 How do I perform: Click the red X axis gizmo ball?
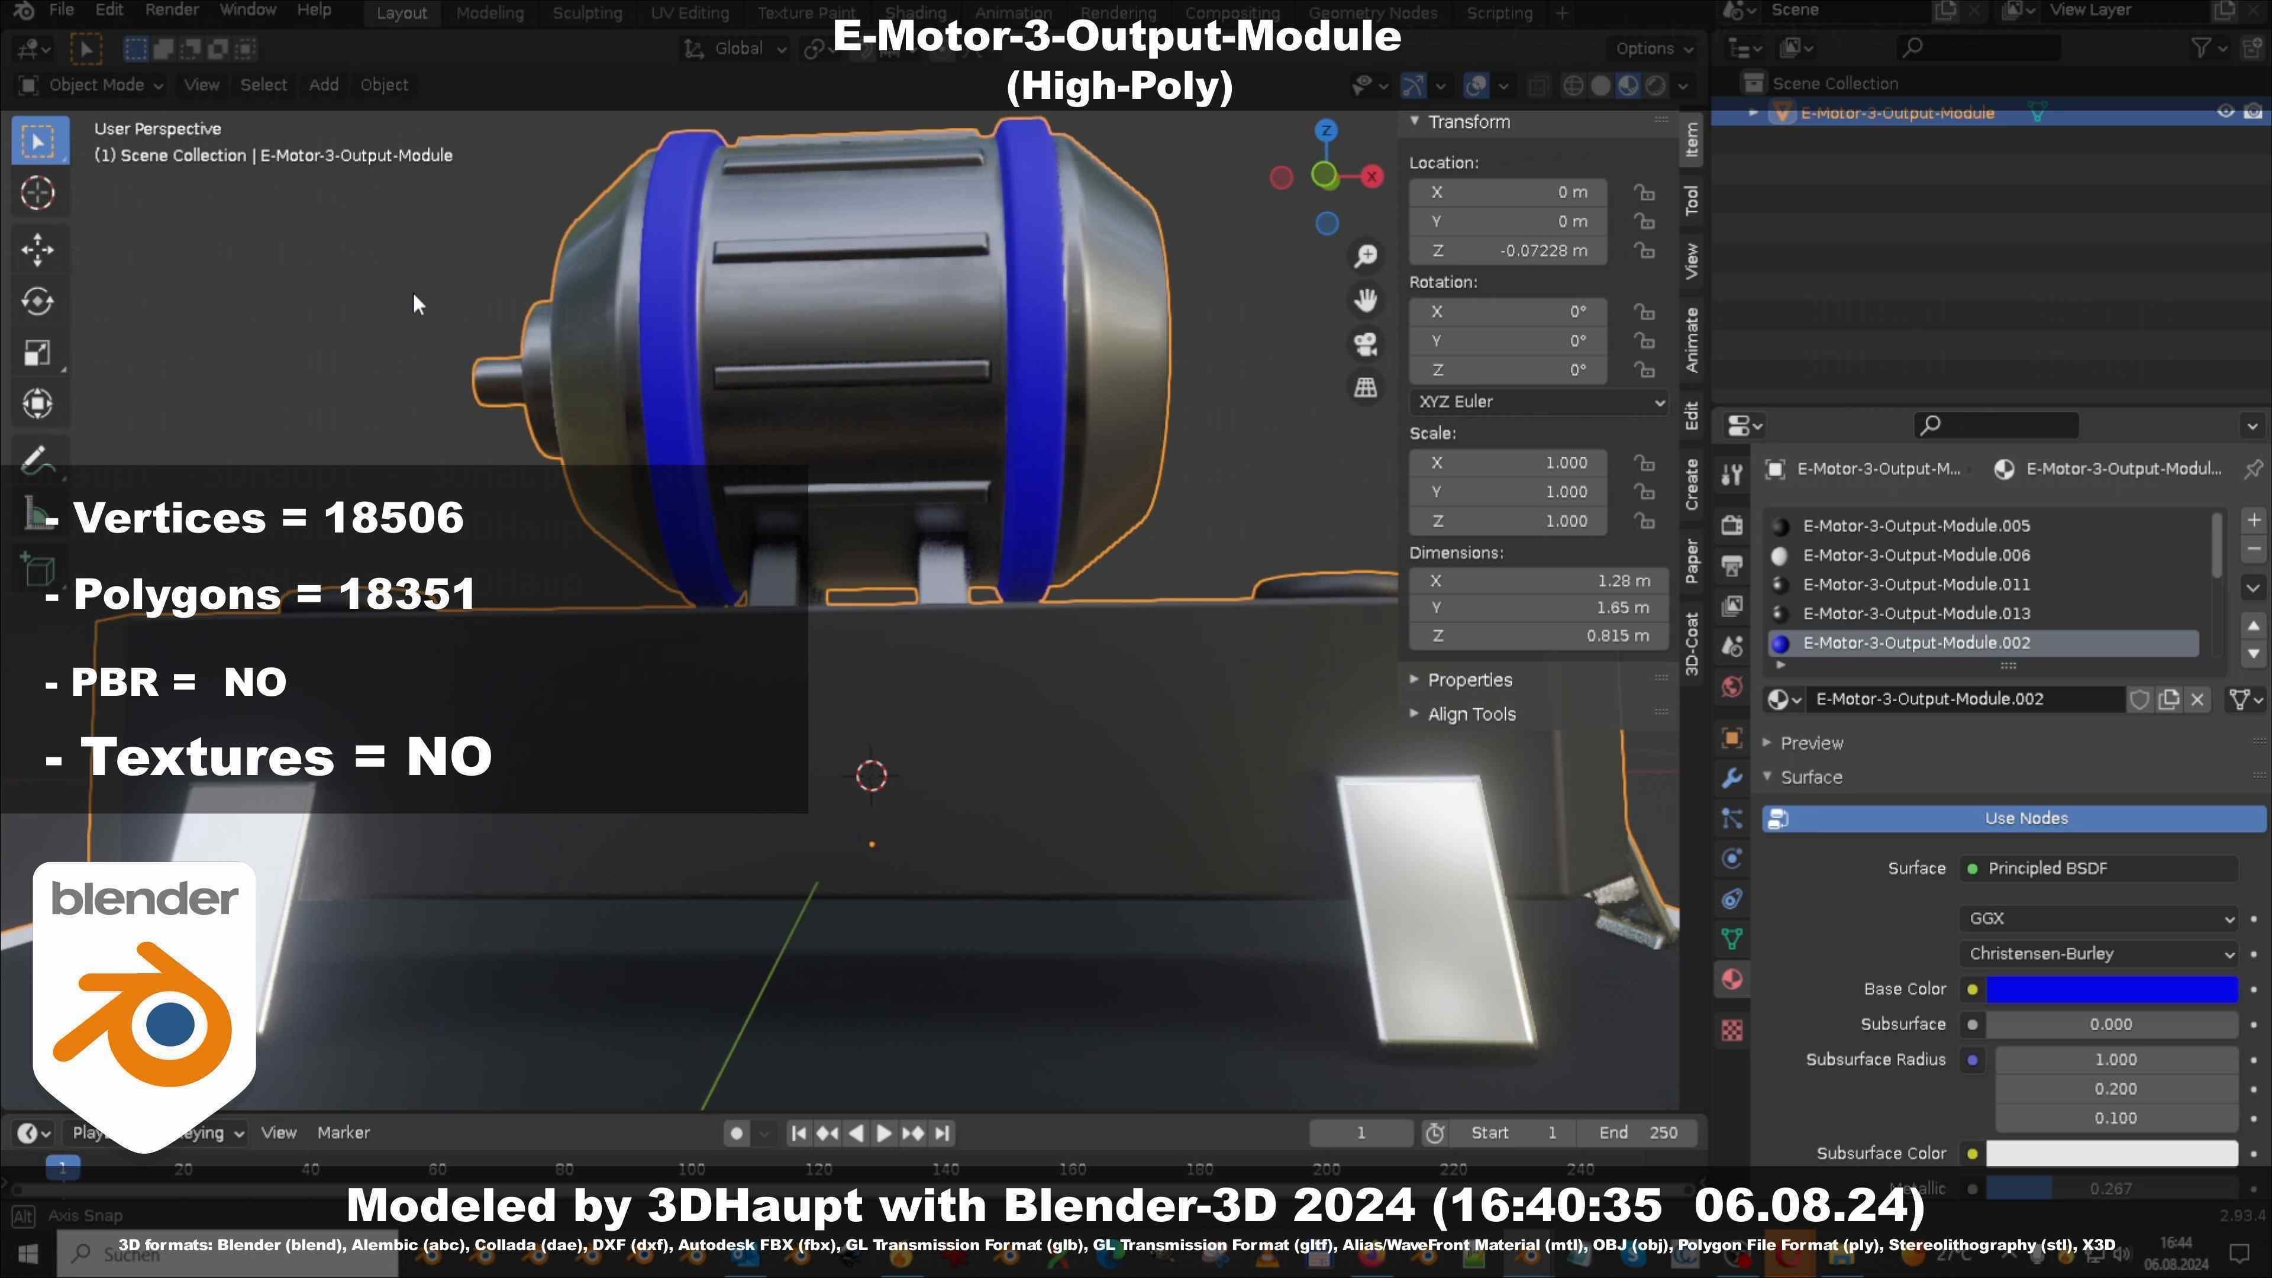(x=1371, y=176)
